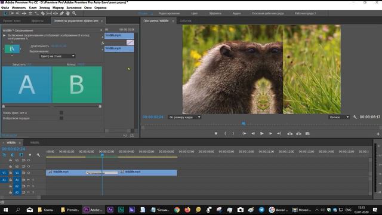
Task: Toggle V2 track output eye
Action: (x=29, y=167)
